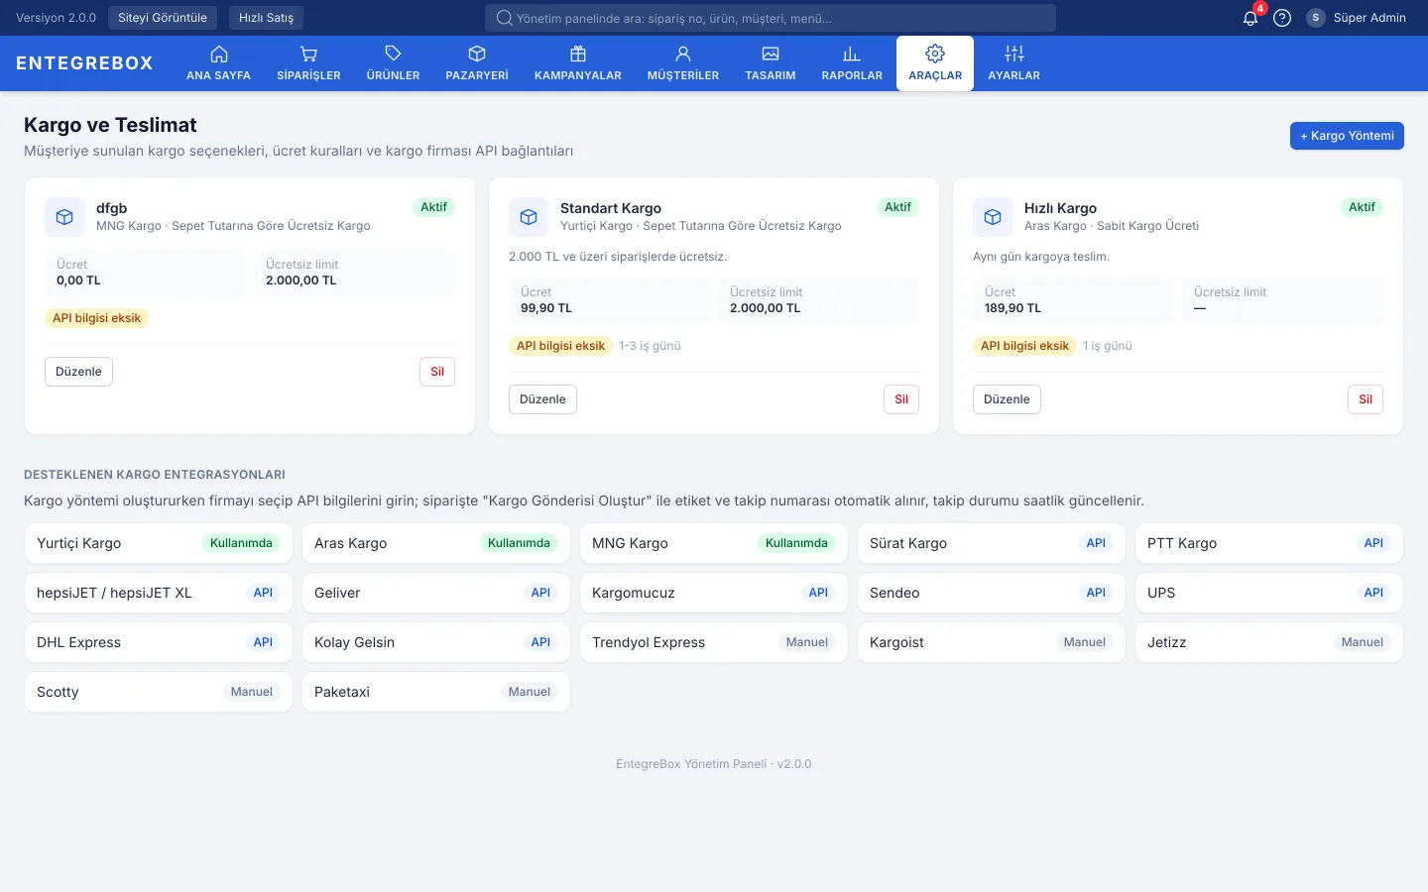
Task: Select the Trendyol Express integration card
Action: 714,642
